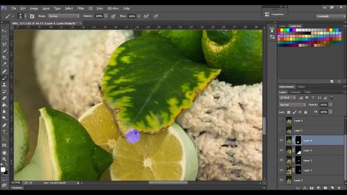This screenshot has width=347, height=195.
Task: Toggle Quick Mask mode icon
Action: [x=4, y=179]
